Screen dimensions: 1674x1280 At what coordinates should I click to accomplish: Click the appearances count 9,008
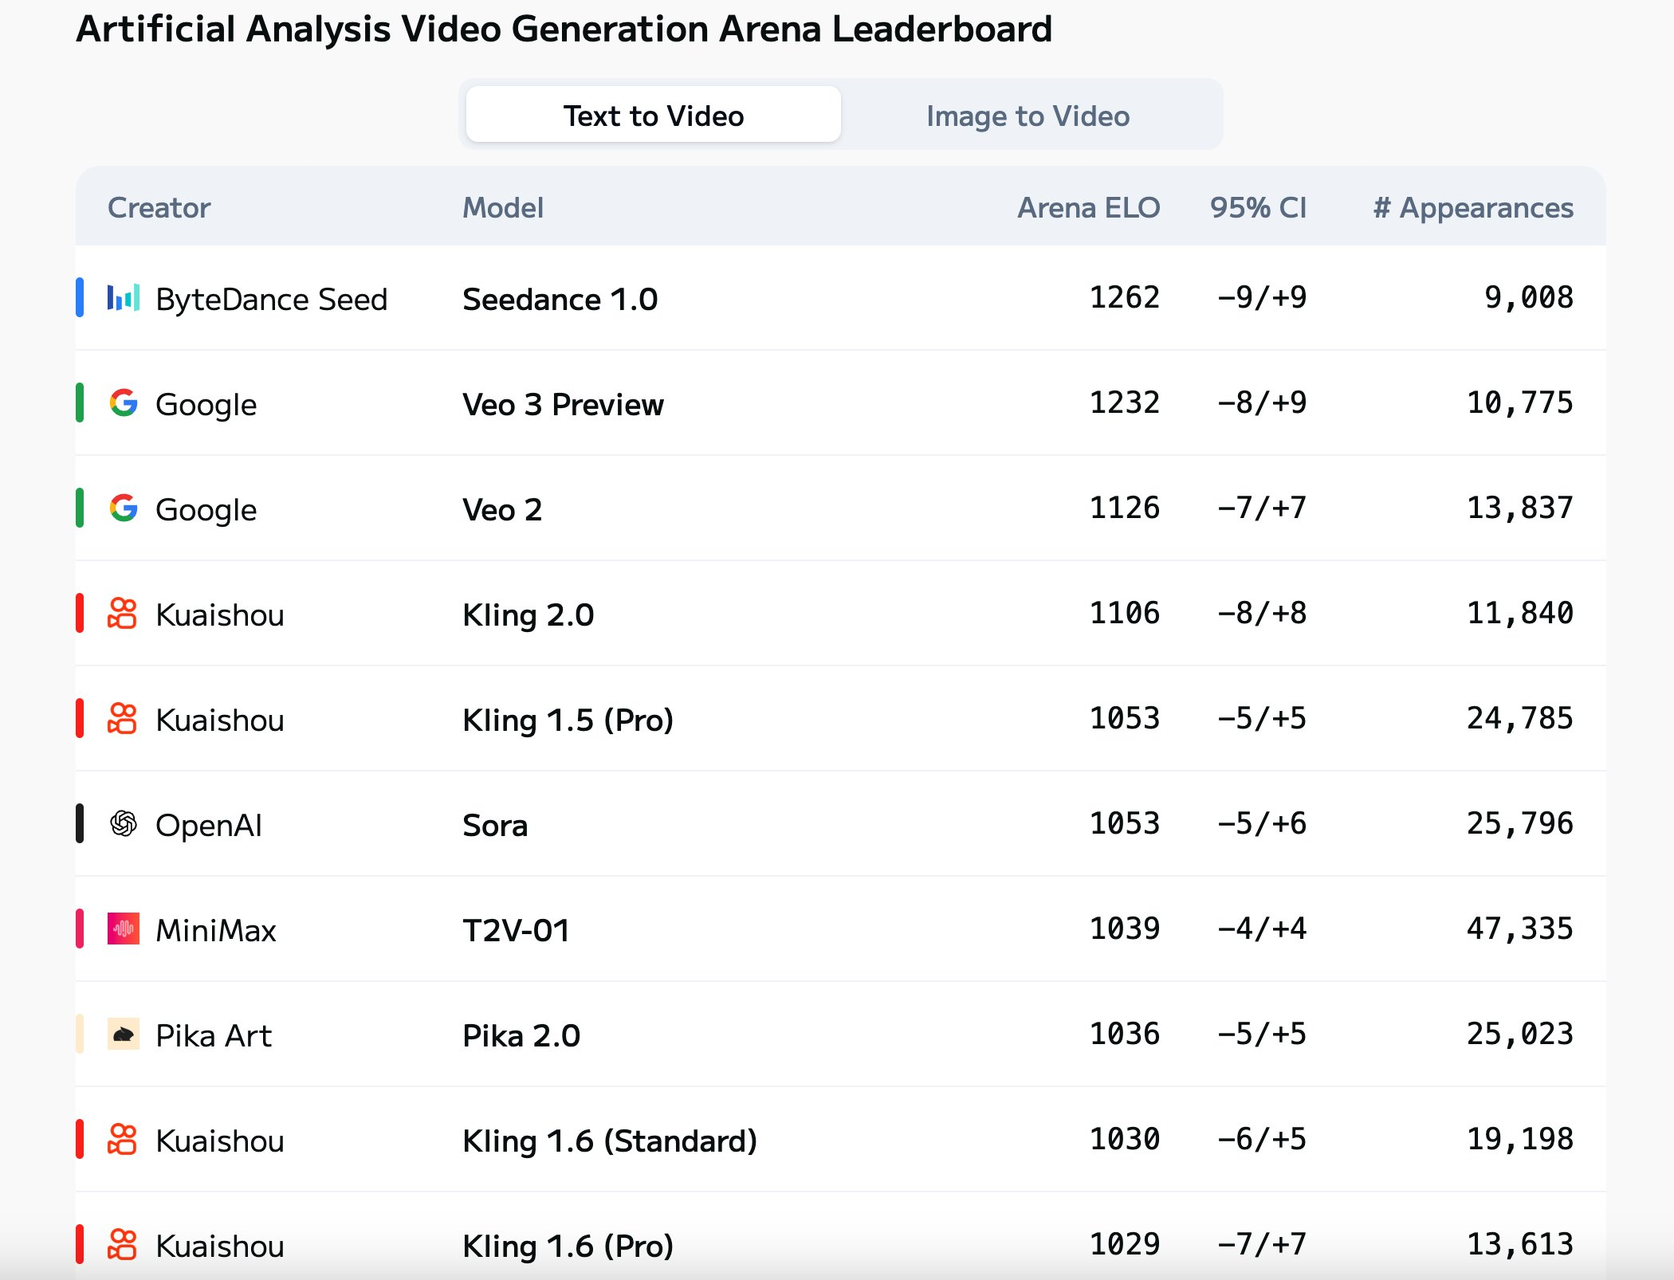coord(1529,298)
